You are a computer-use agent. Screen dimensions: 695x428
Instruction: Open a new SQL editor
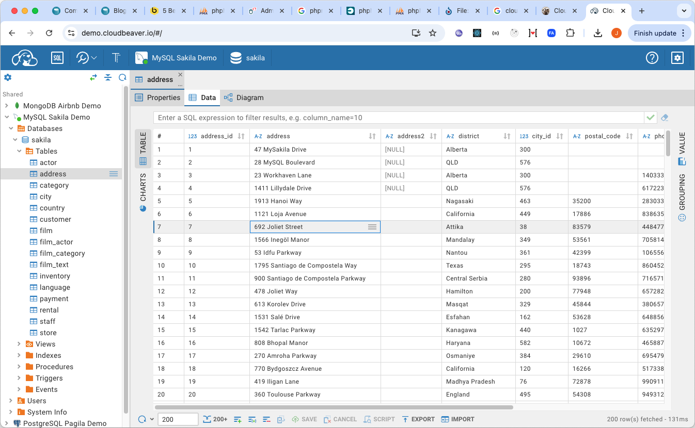click(x=57, y=57)
